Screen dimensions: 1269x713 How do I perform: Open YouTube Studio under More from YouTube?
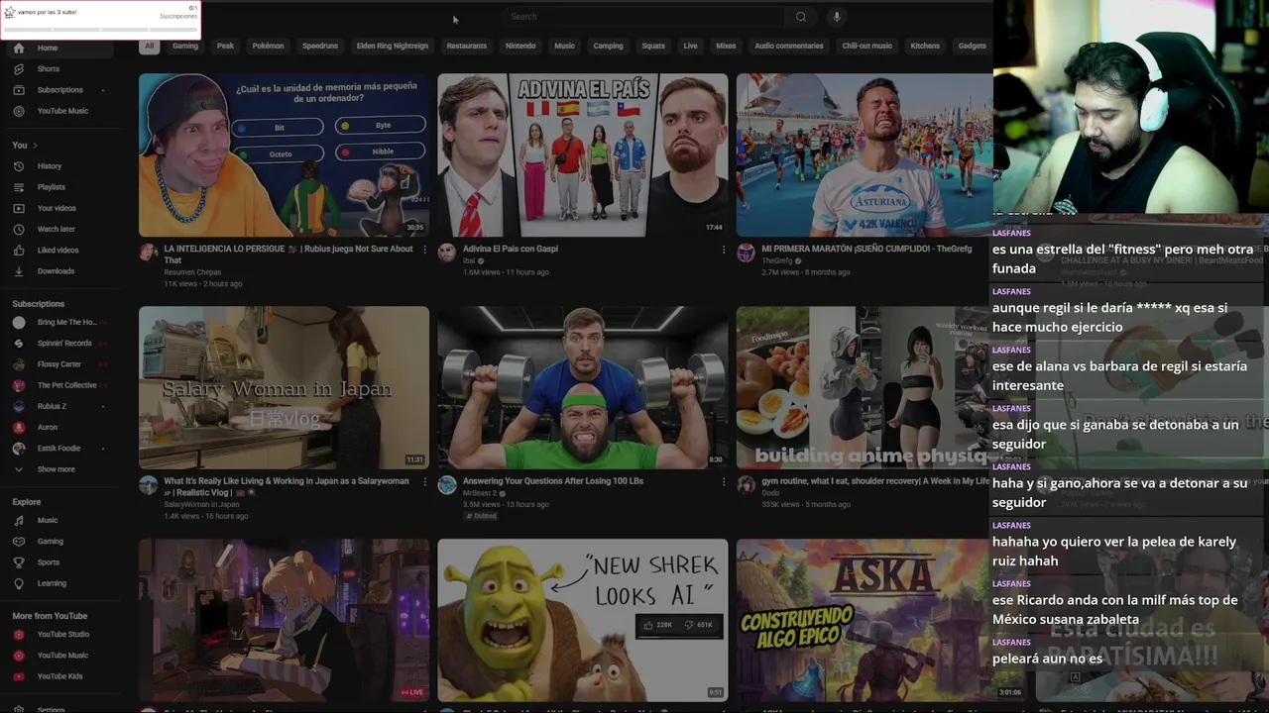click(63, 634)
